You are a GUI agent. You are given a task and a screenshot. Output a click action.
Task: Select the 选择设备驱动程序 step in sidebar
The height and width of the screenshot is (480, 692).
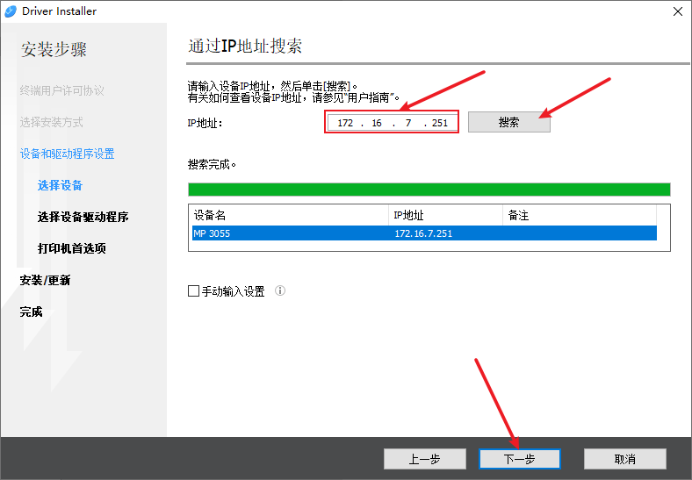point(83,217)
